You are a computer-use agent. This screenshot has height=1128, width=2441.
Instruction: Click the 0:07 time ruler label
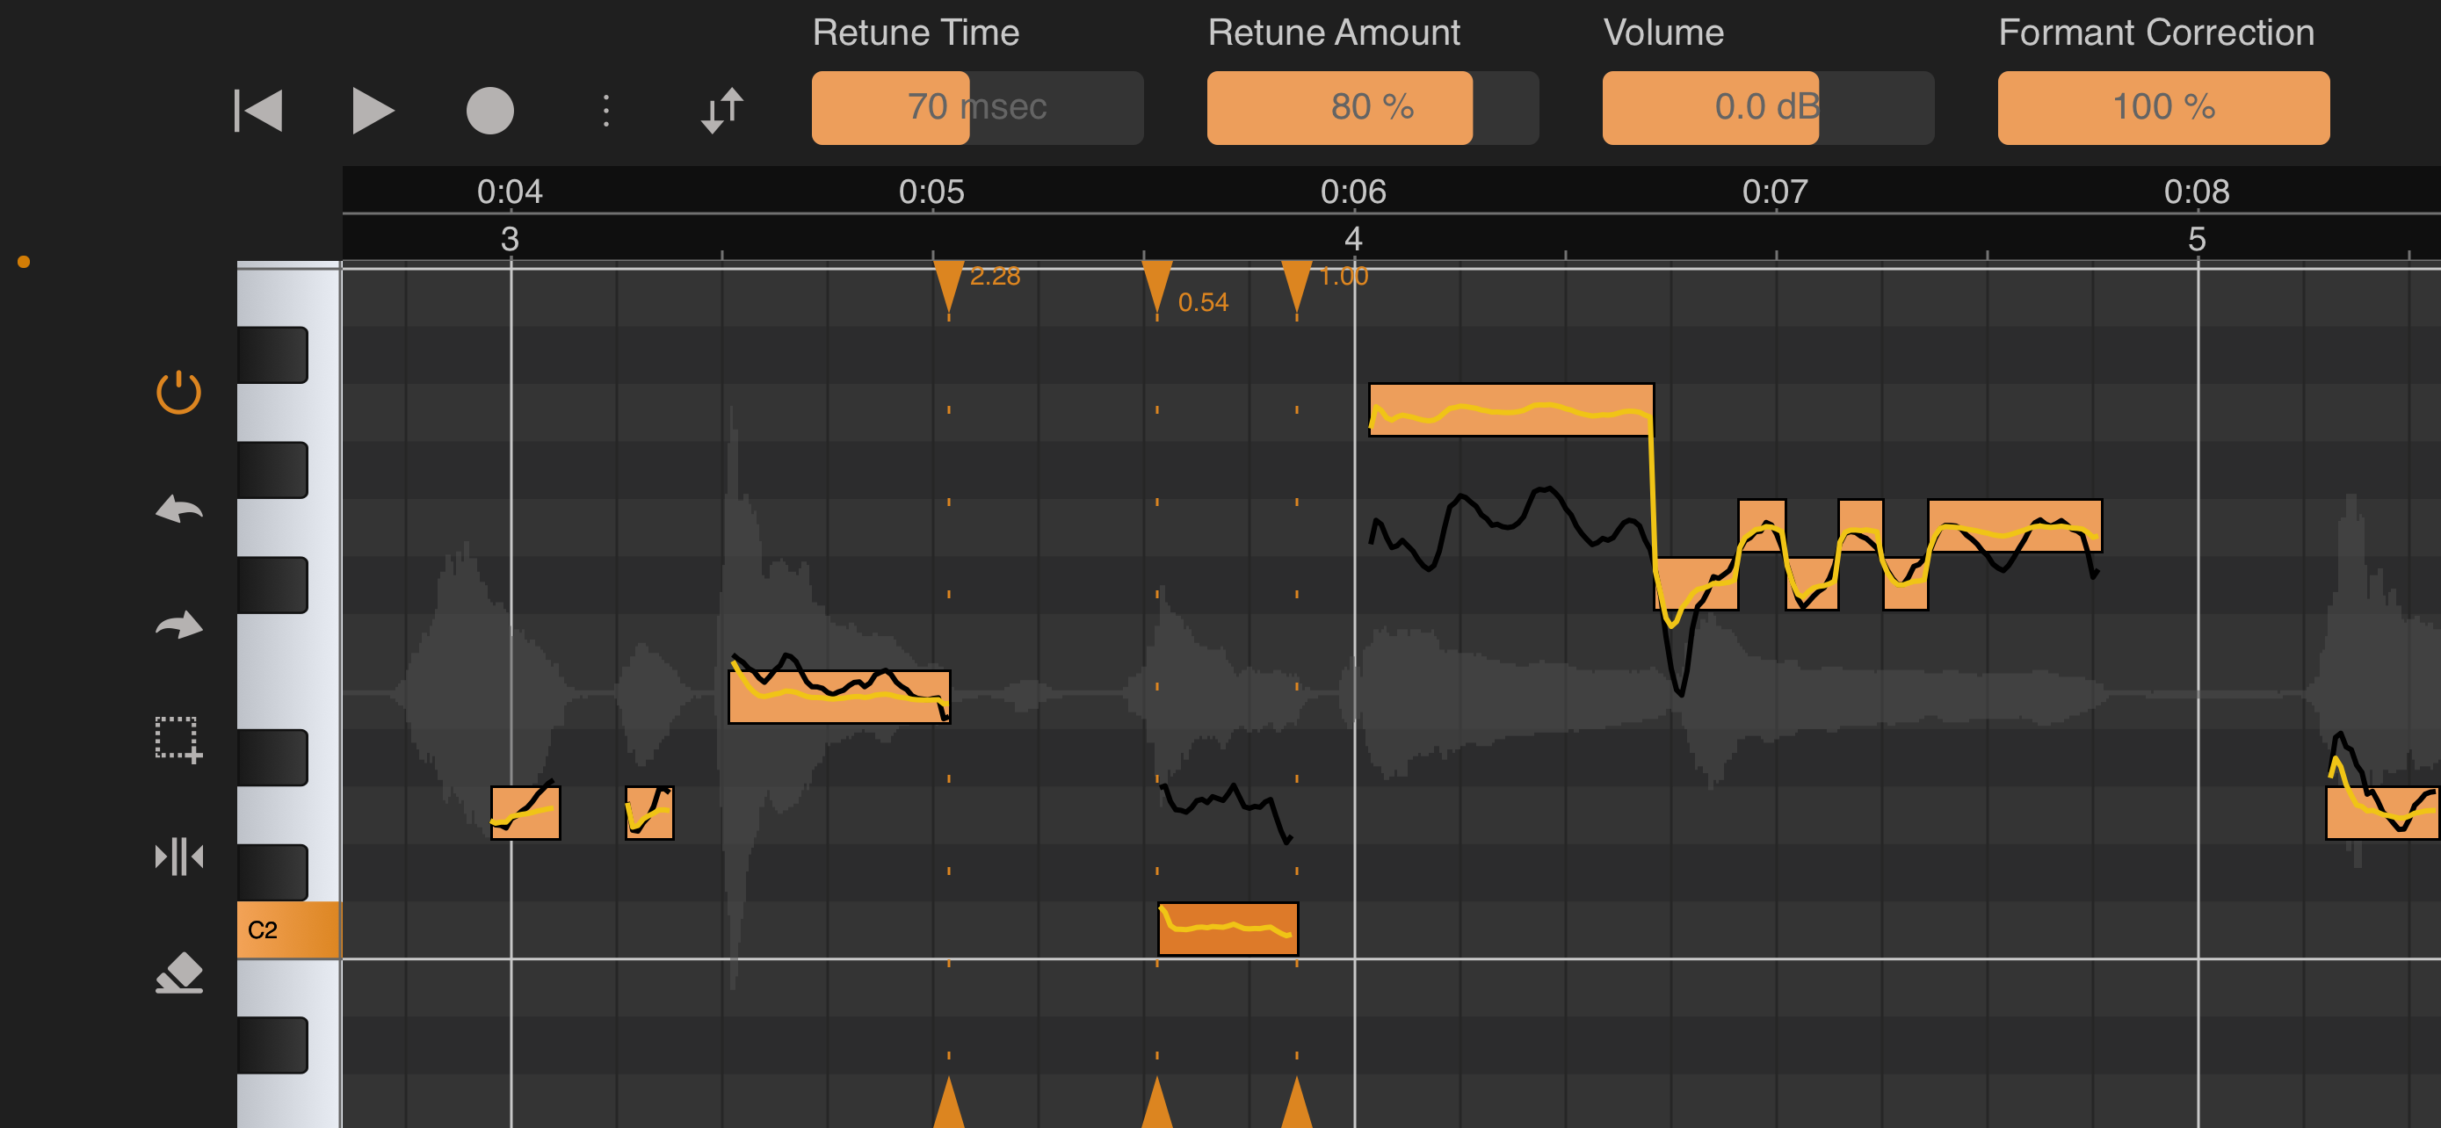click(x=1775, y=192)
